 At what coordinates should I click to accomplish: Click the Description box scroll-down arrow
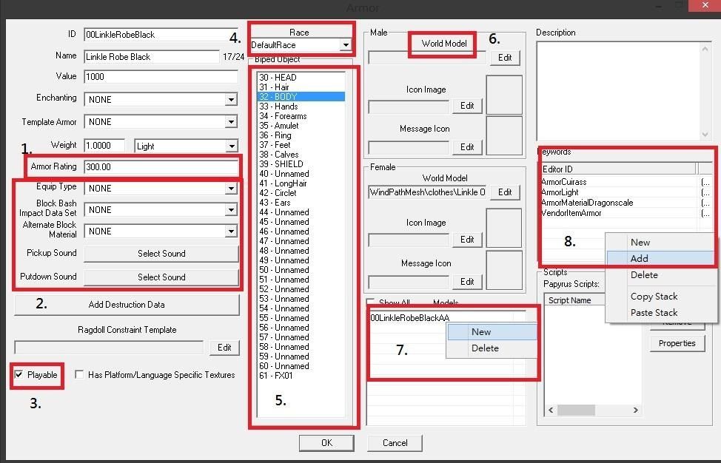click(705, 134)
